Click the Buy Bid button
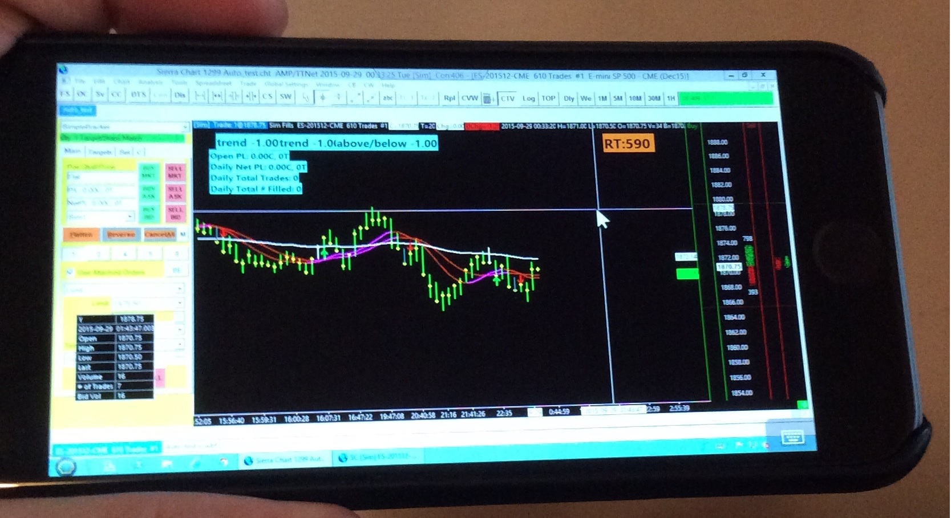This screenshot has width=951, height=518. pyautogui.click(x=149, y=213)
